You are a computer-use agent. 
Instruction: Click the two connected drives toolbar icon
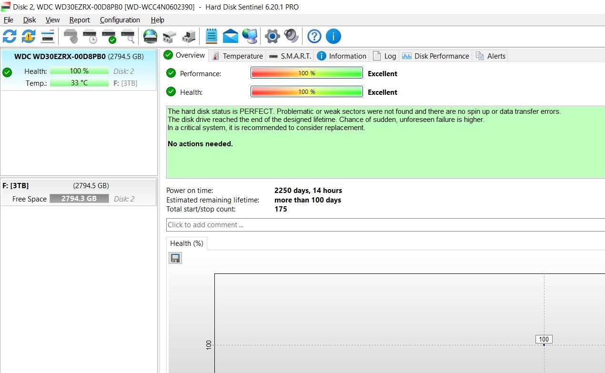tap(170, 36)
